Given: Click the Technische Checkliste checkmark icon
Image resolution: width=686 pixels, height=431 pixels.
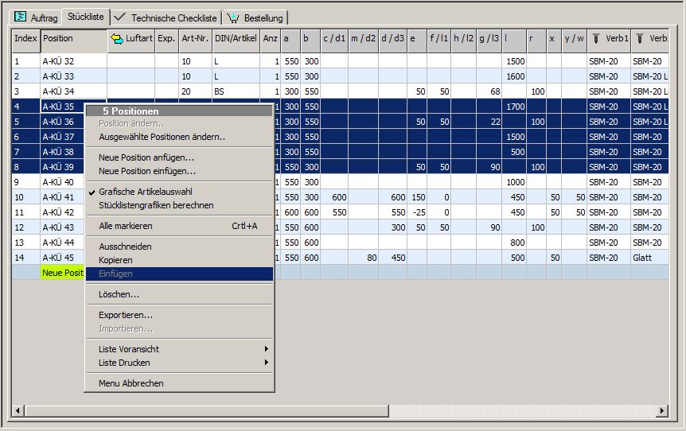Looking at the screenshot, I should [x=119, y=17].
